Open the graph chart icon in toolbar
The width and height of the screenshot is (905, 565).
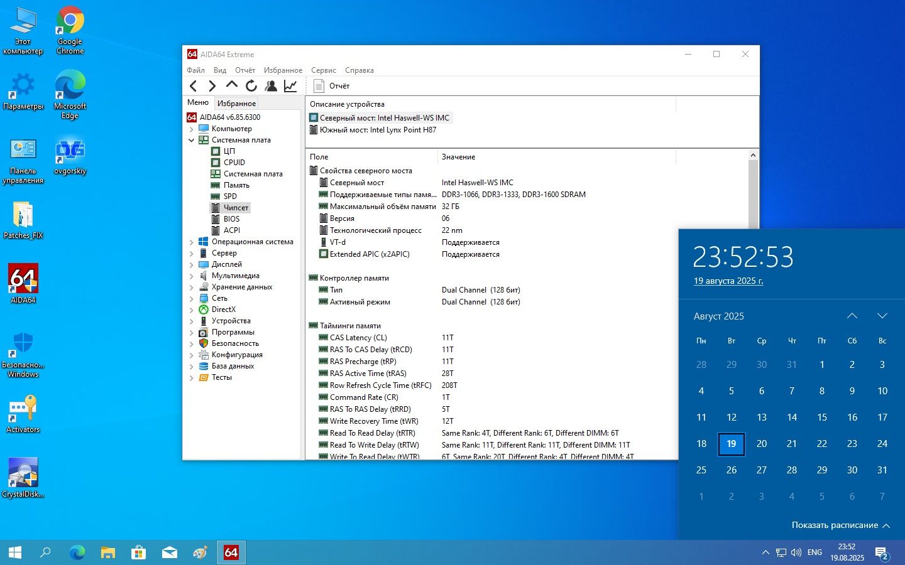[290, 86]
